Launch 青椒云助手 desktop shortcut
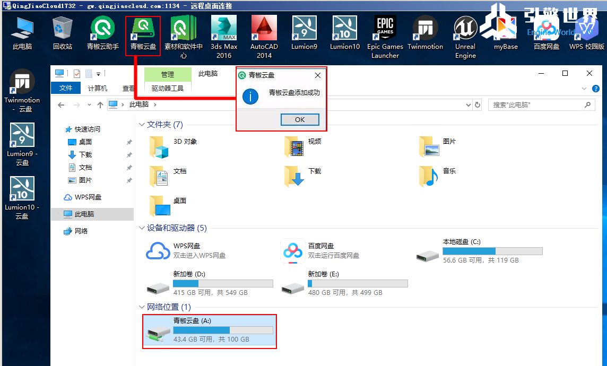 102,33
